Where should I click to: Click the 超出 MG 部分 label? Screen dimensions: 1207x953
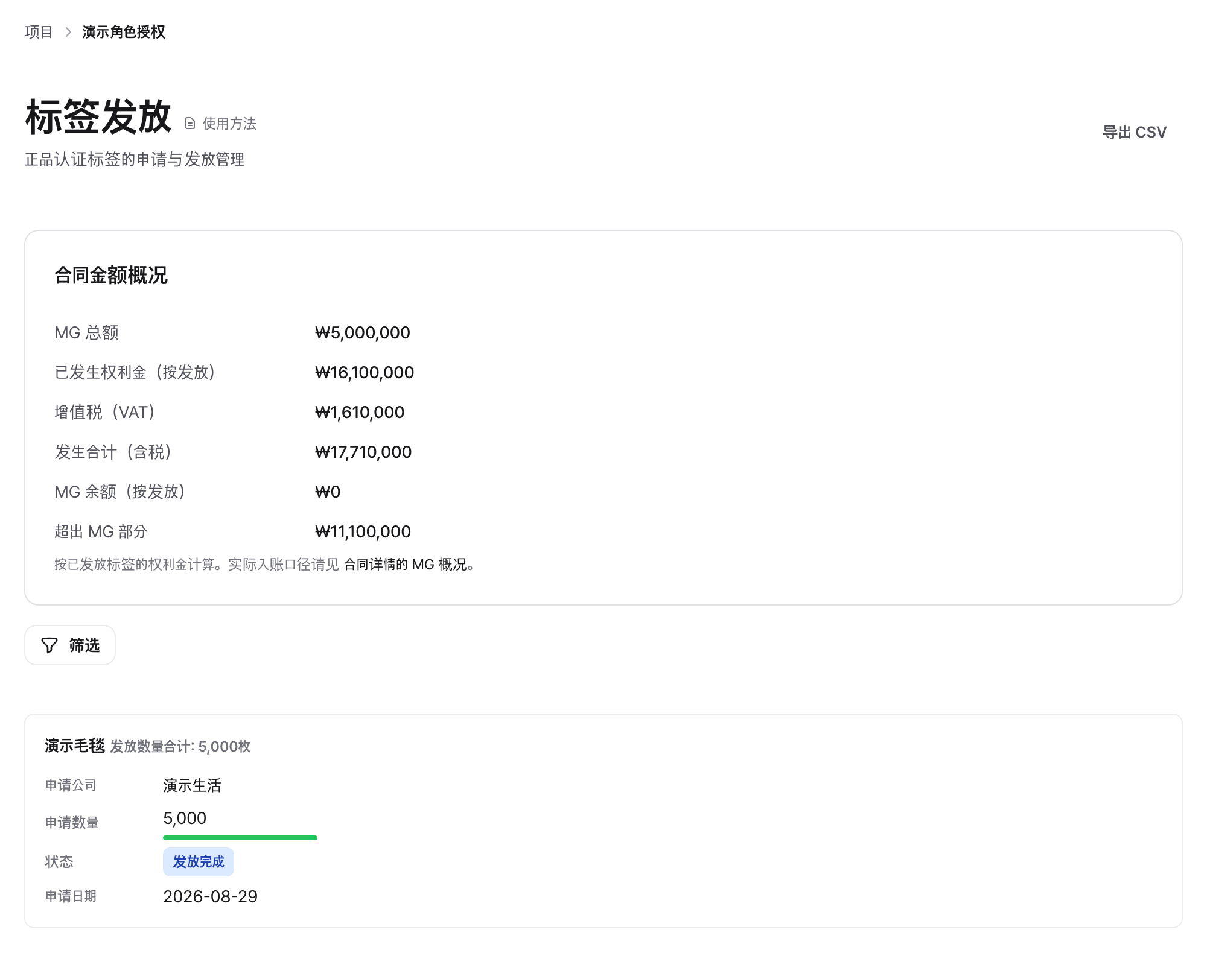(x=101, y=531)
